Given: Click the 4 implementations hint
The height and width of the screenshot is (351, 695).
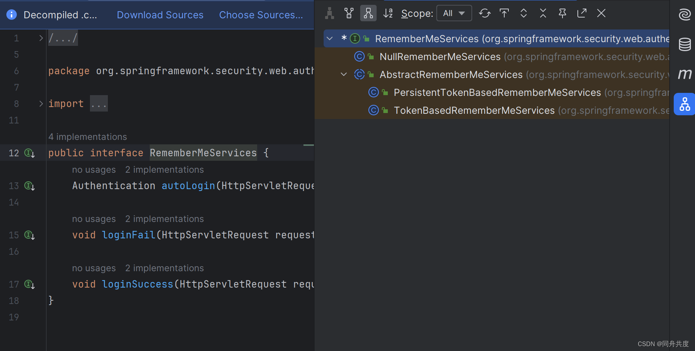Looking at the screenshot, I should [88, 137].
